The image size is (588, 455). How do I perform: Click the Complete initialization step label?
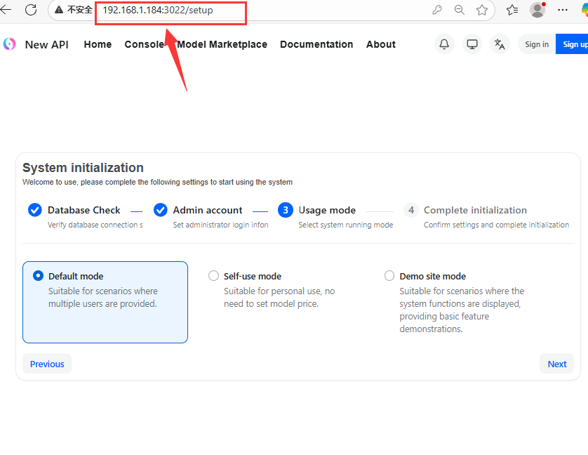click(475, 210)
